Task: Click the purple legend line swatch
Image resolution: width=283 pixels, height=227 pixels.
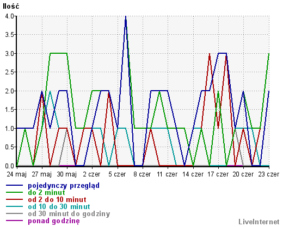Action: coord(15,220)
